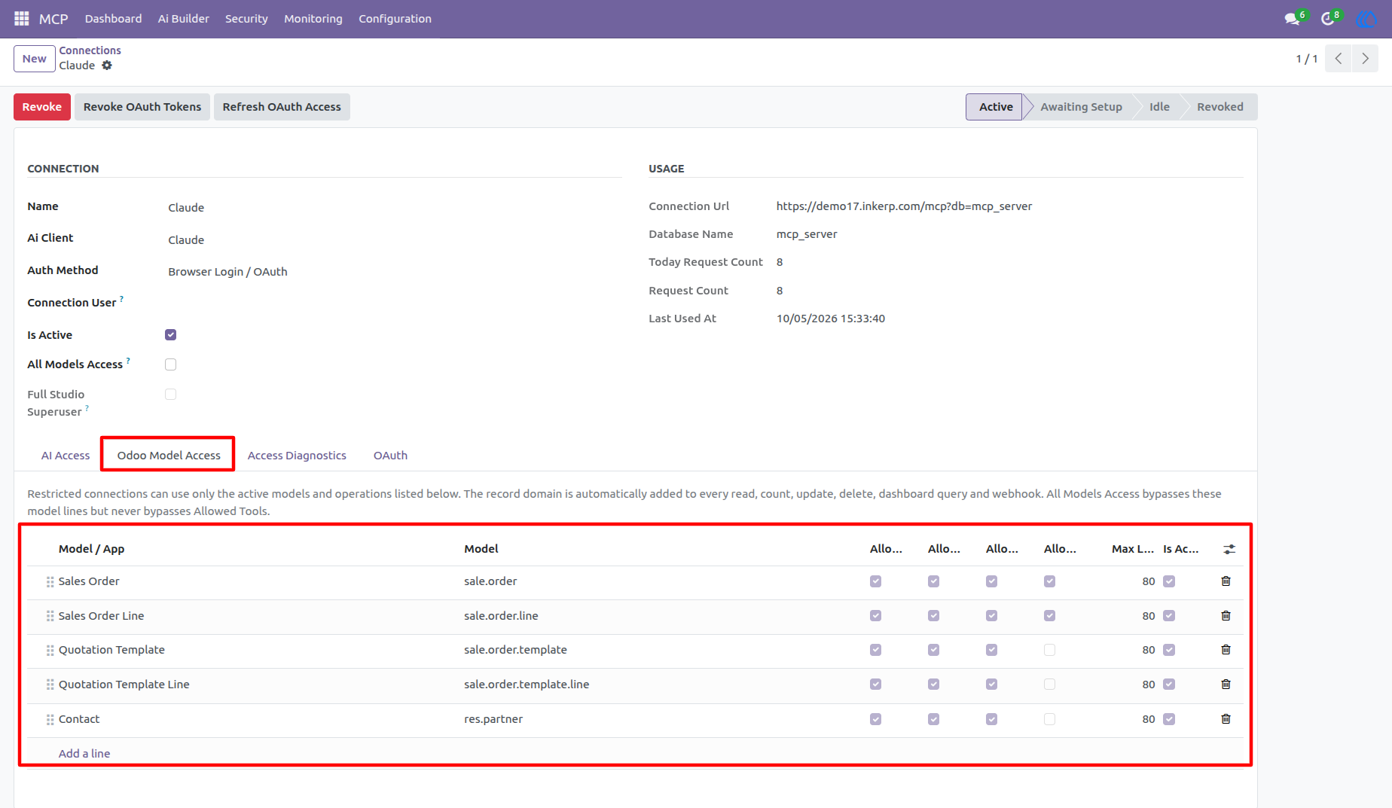1392x808 pixels.
Task: Toggle first Allow checkbox for Sales Order
Action: pos(875,581)
